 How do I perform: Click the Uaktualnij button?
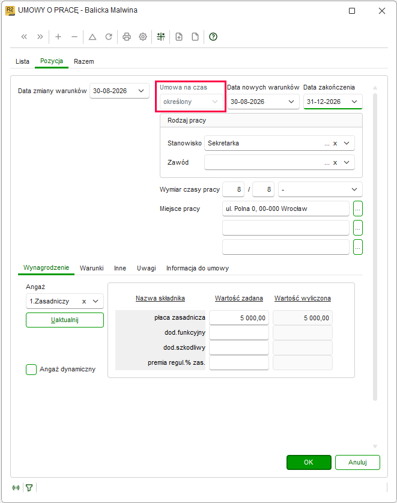click(x=65, y=320)
